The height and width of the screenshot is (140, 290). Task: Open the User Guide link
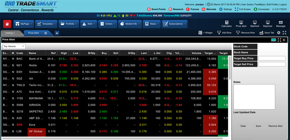247,4
